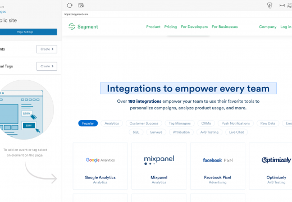Select the Raw Data filter tab
Screen dimensions: 292x202
(268, 123)
